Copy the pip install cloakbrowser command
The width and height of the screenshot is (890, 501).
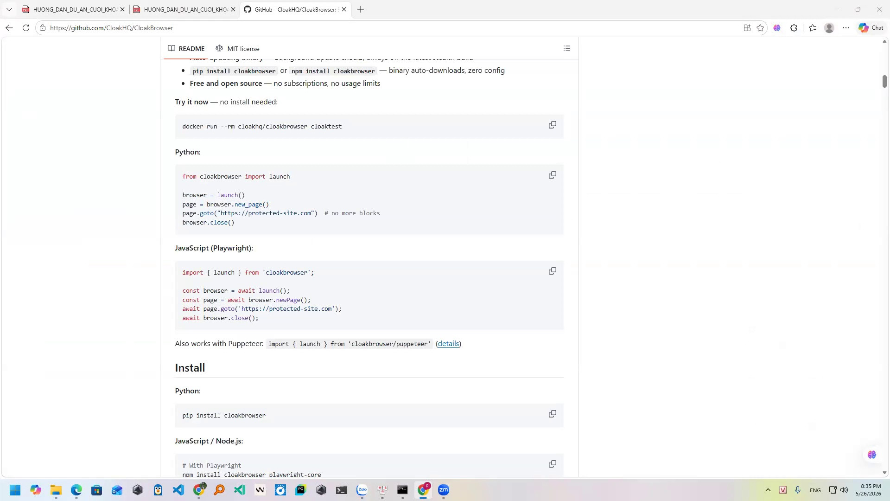pos(553,414)
